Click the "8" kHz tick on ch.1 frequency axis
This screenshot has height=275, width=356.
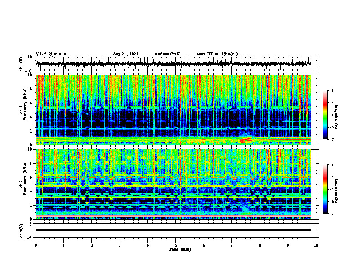pyautogui.click(x=31, y=89)
